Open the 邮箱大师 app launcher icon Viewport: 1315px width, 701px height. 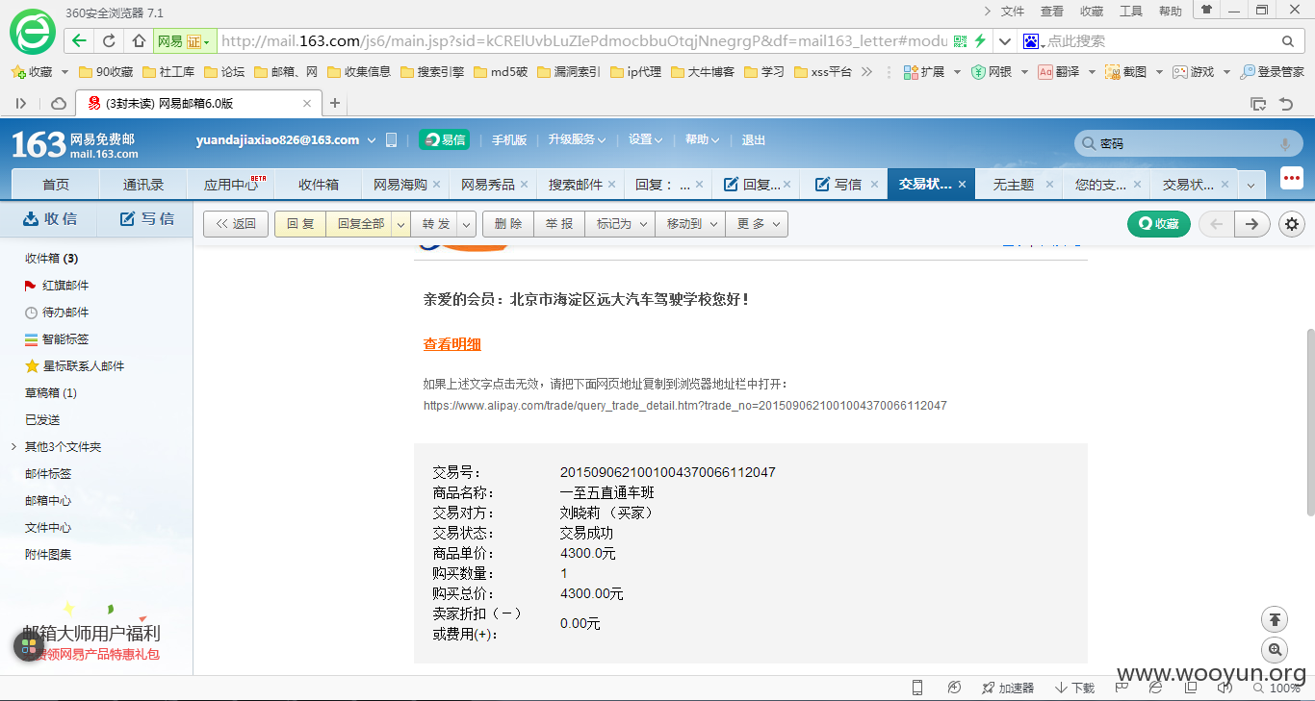[x=29, y=646]
